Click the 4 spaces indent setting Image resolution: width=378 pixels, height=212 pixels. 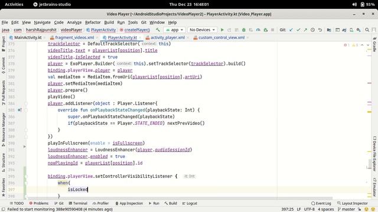(x=325, y=210)
